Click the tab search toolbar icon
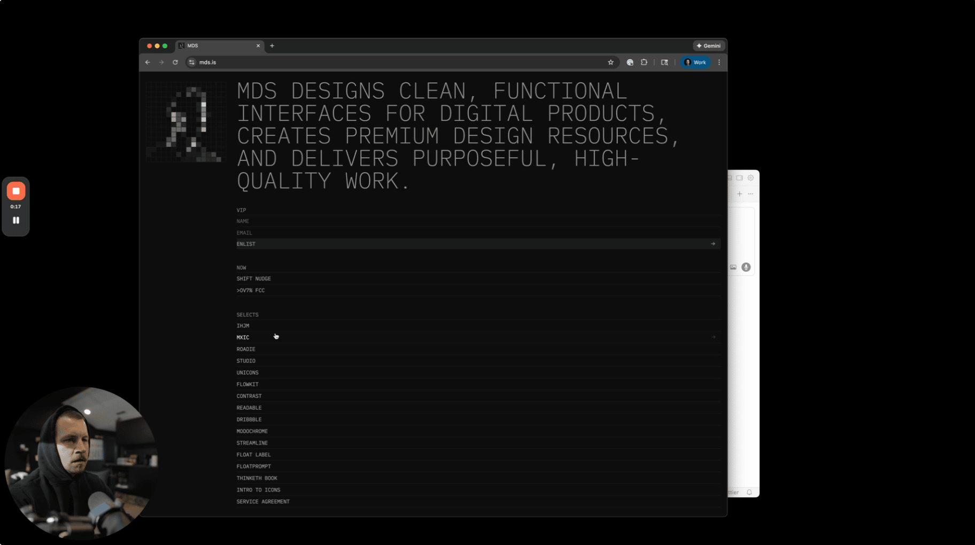The image size is (975, 545). 664,63
